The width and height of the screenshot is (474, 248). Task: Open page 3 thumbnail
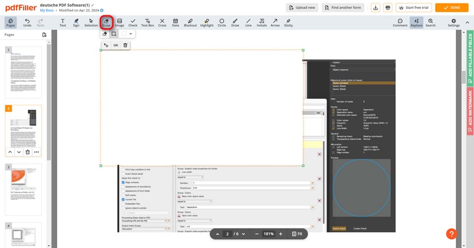coord(23,189)
